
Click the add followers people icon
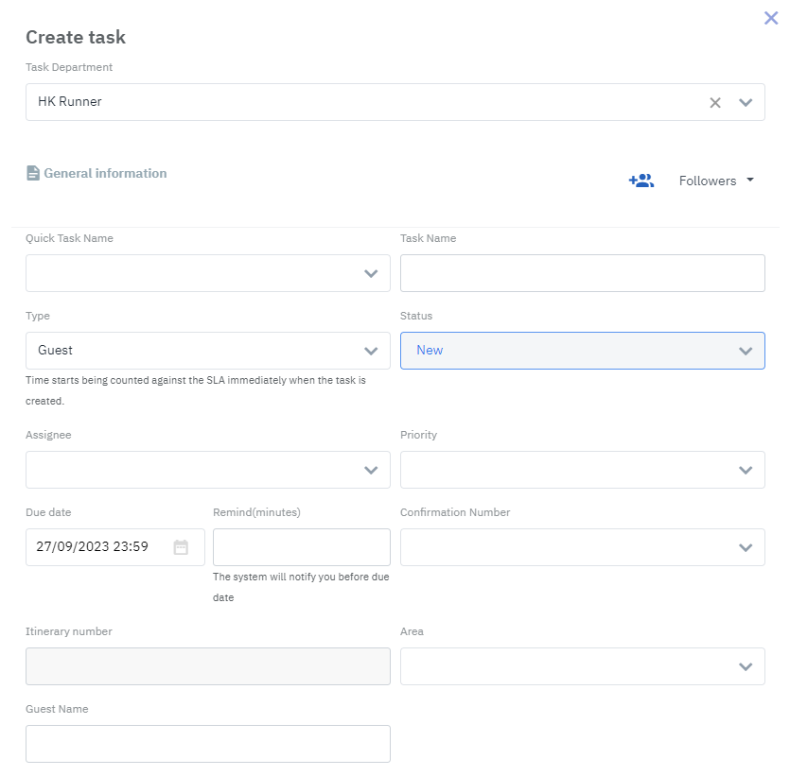tap(641, 181)
